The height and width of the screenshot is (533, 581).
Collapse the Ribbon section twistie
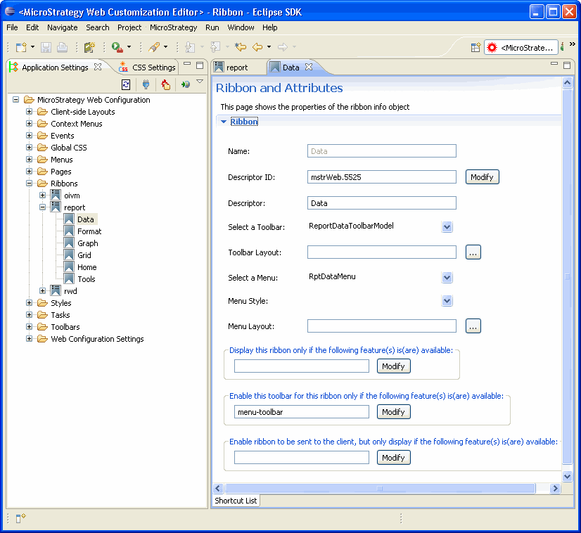(x=224, y=122)
